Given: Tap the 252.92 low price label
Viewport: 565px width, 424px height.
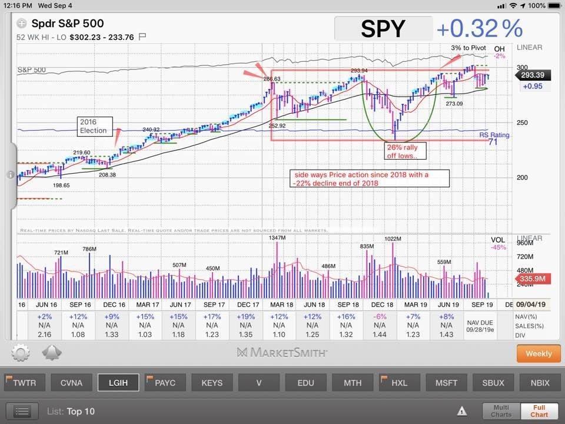Looking at the screenshot, I should 277,125.
